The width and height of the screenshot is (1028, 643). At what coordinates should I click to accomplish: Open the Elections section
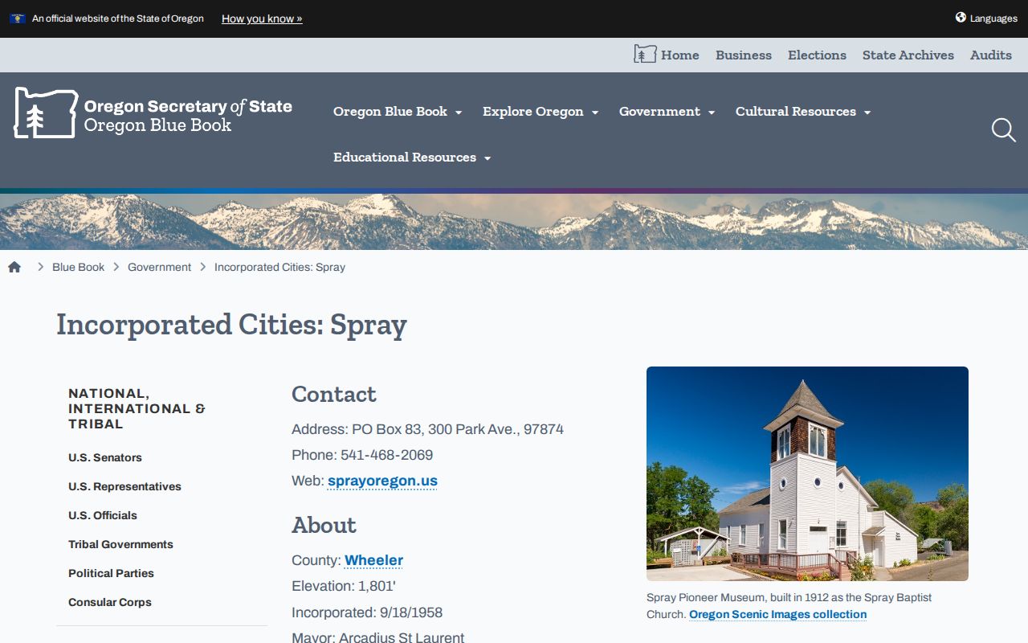817,55
